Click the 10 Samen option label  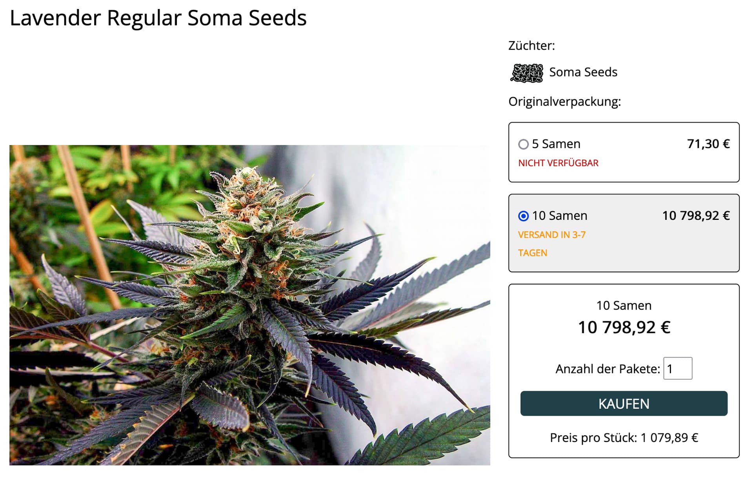point(560,216)
